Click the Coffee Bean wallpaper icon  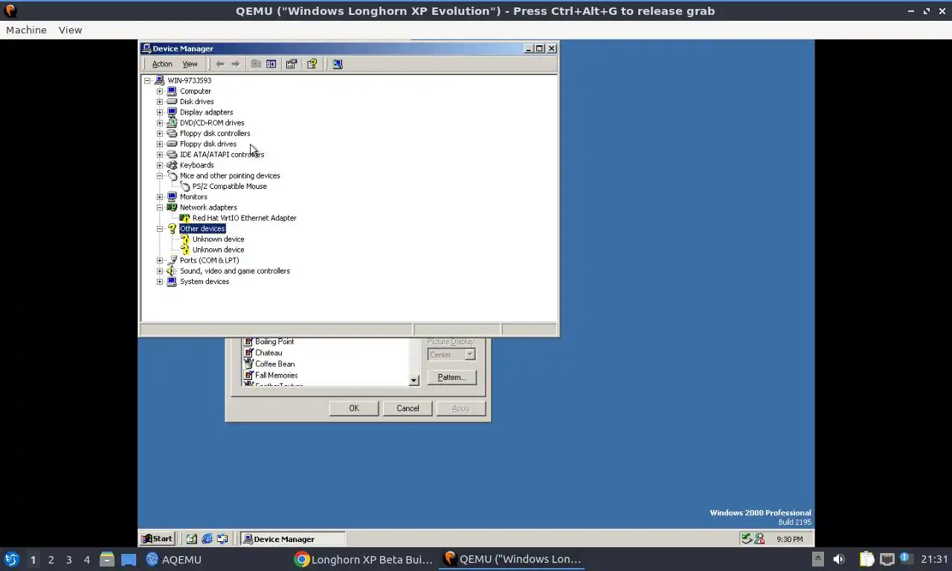pyautogui.click(x=249, y=364)
